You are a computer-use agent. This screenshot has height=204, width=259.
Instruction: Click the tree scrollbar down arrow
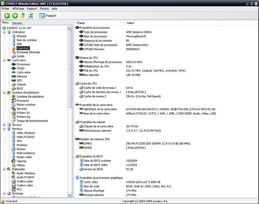tap(69, 195)
